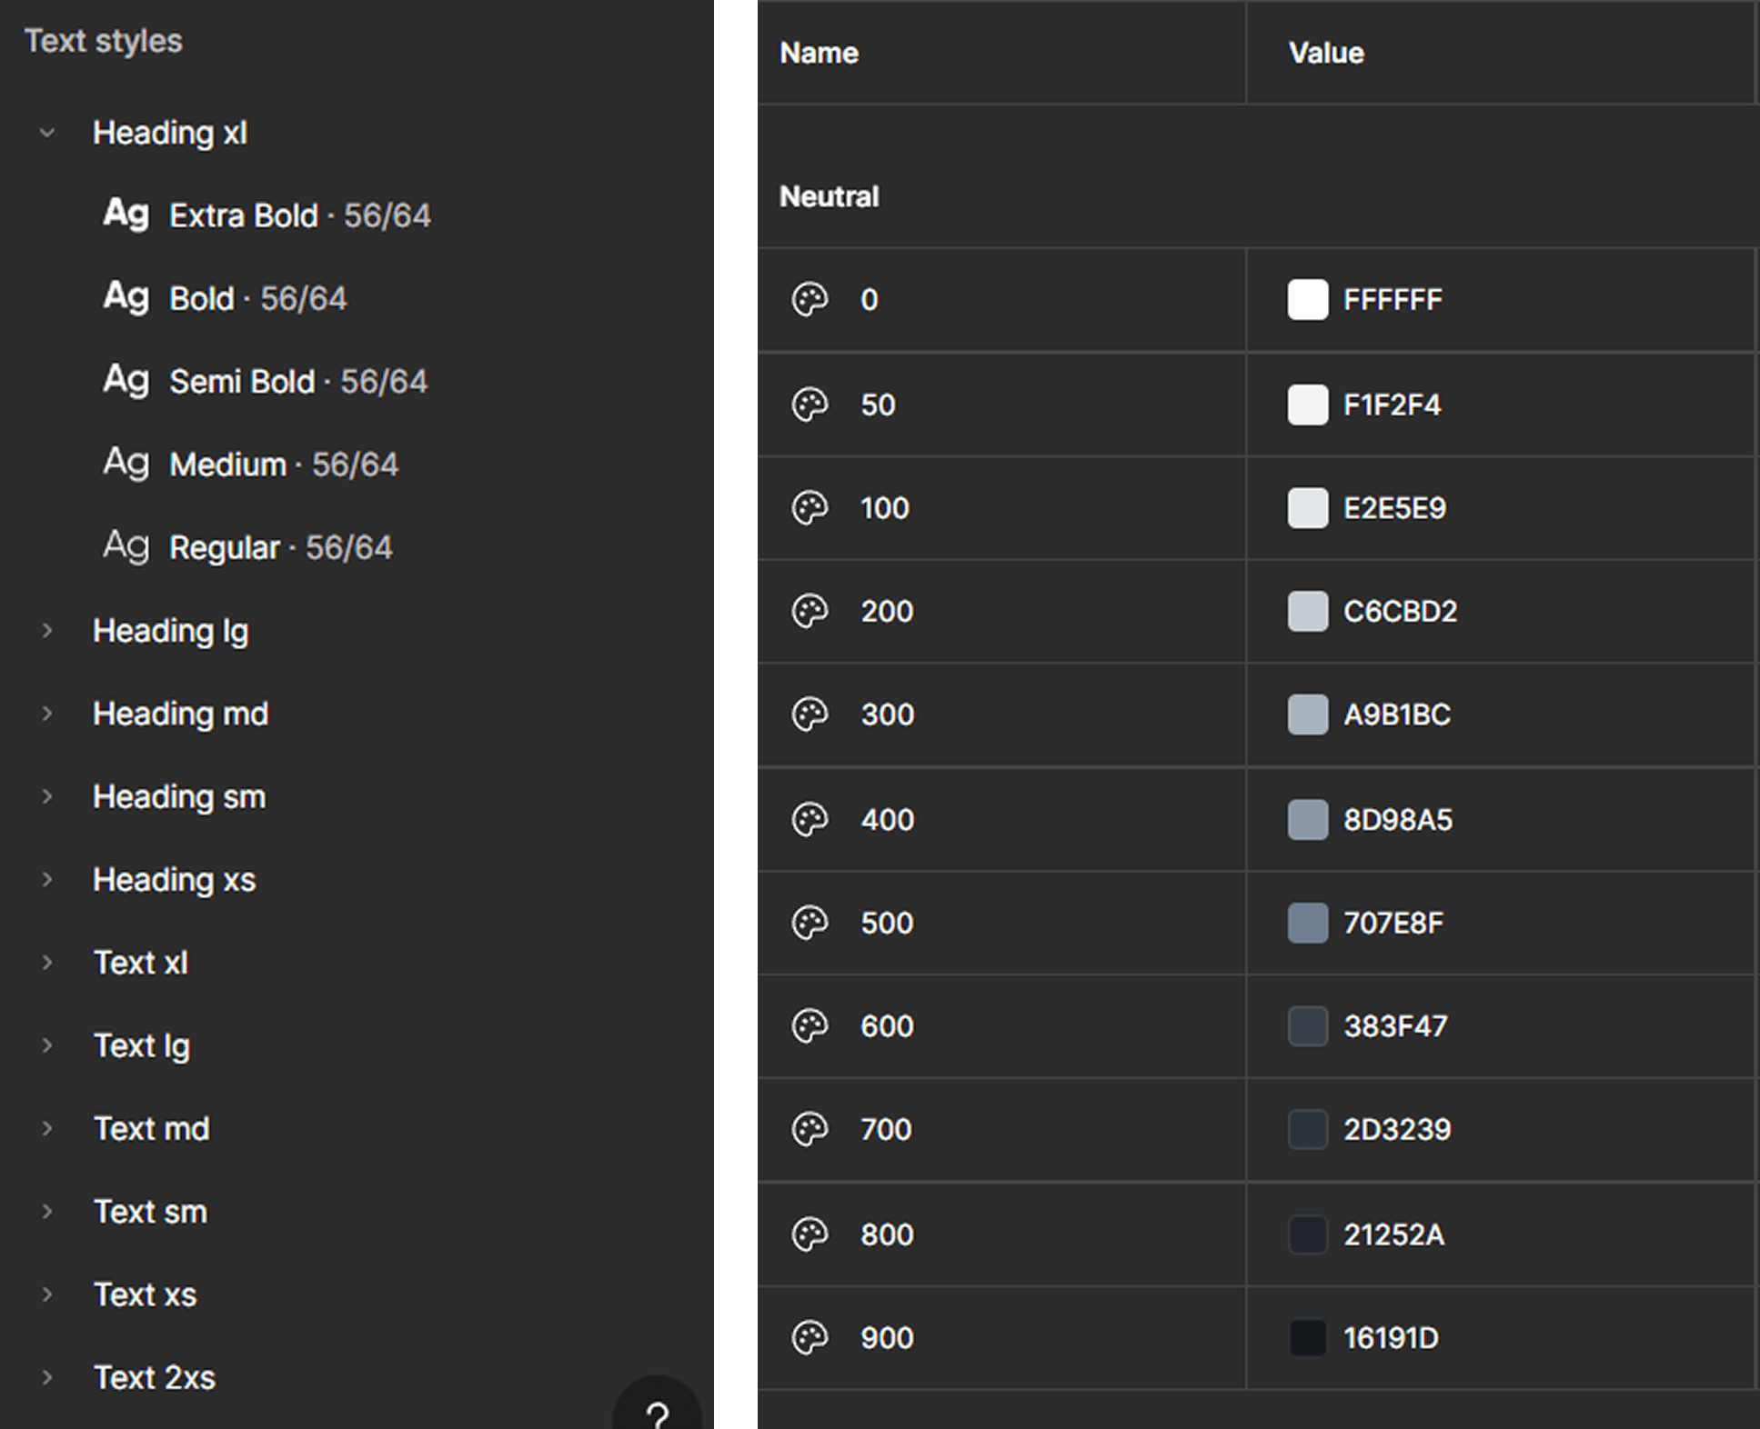Click the white FFFFFF color swatch
Image resolution: width=1760 pixels, height=1429 pixels.
pyautogui.click(x=1308, y=300)
